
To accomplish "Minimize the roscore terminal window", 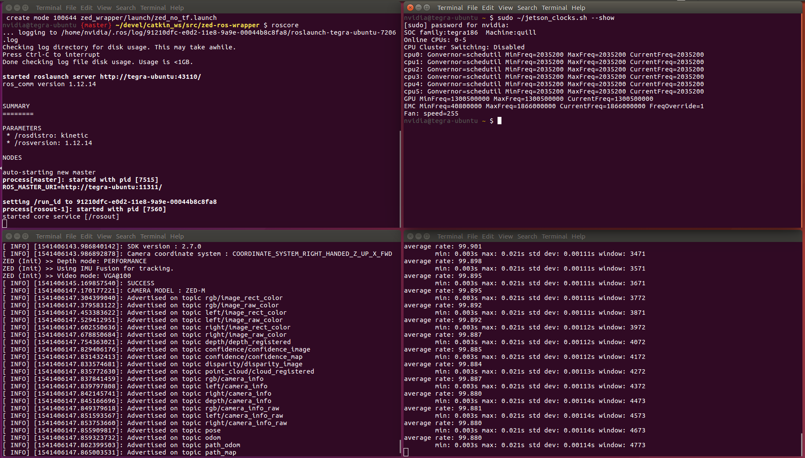I will 17,7.
